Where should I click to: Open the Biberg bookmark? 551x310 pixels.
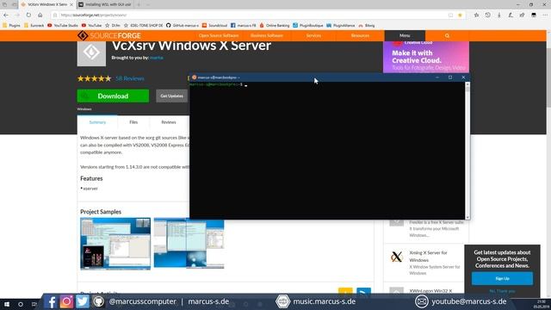[x=367, y=25]
